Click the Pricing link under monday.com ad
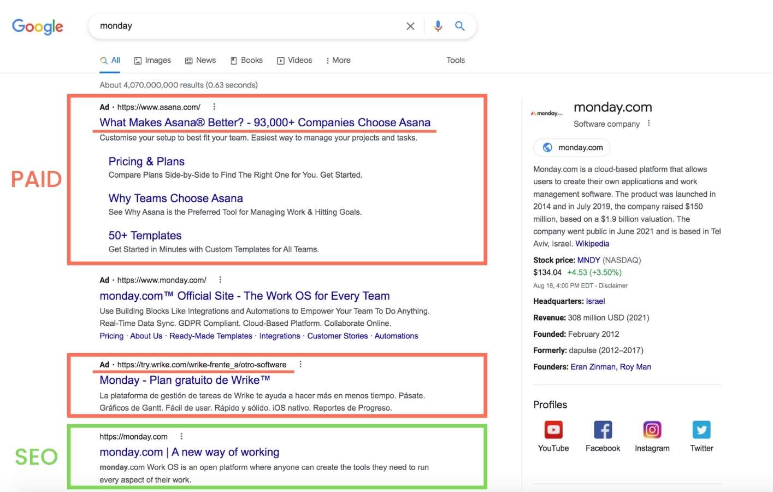 click(111, 336)
